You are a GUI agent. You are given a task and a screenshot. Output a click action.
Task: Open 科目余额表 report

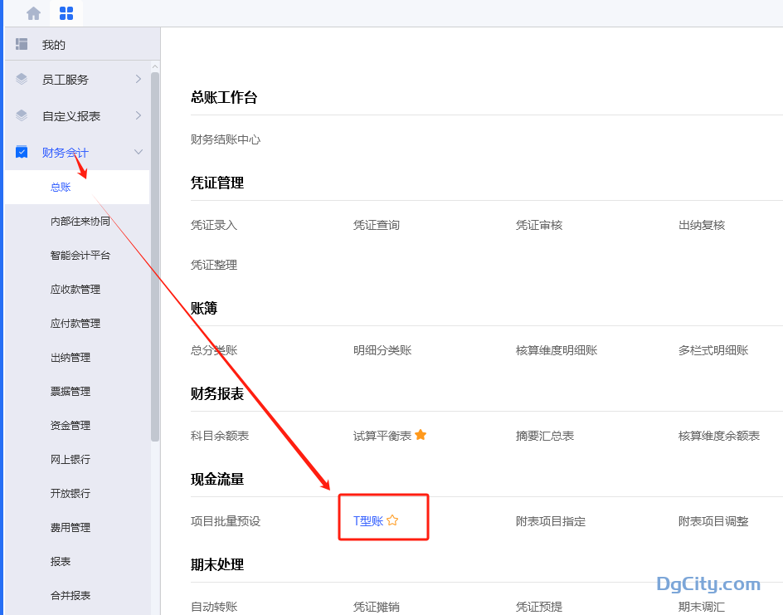[x=220, y=436]
